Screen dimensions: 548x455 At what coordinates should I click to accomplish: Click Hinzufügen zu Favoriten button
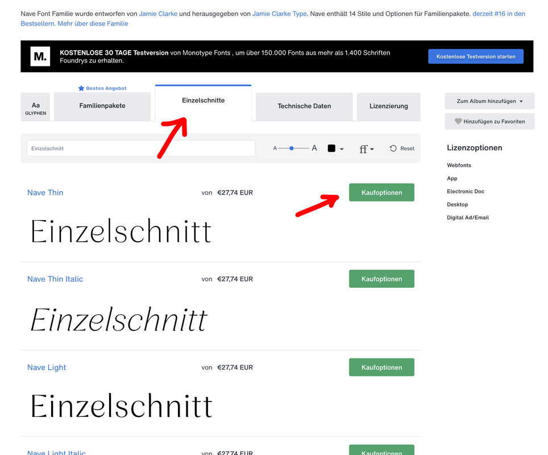coord(489,121)
